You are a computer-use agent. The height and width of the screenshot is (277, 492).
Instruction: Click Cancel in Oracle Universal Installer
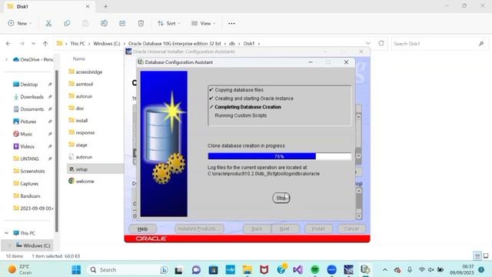pyautogui.click(x=351, y=229)
